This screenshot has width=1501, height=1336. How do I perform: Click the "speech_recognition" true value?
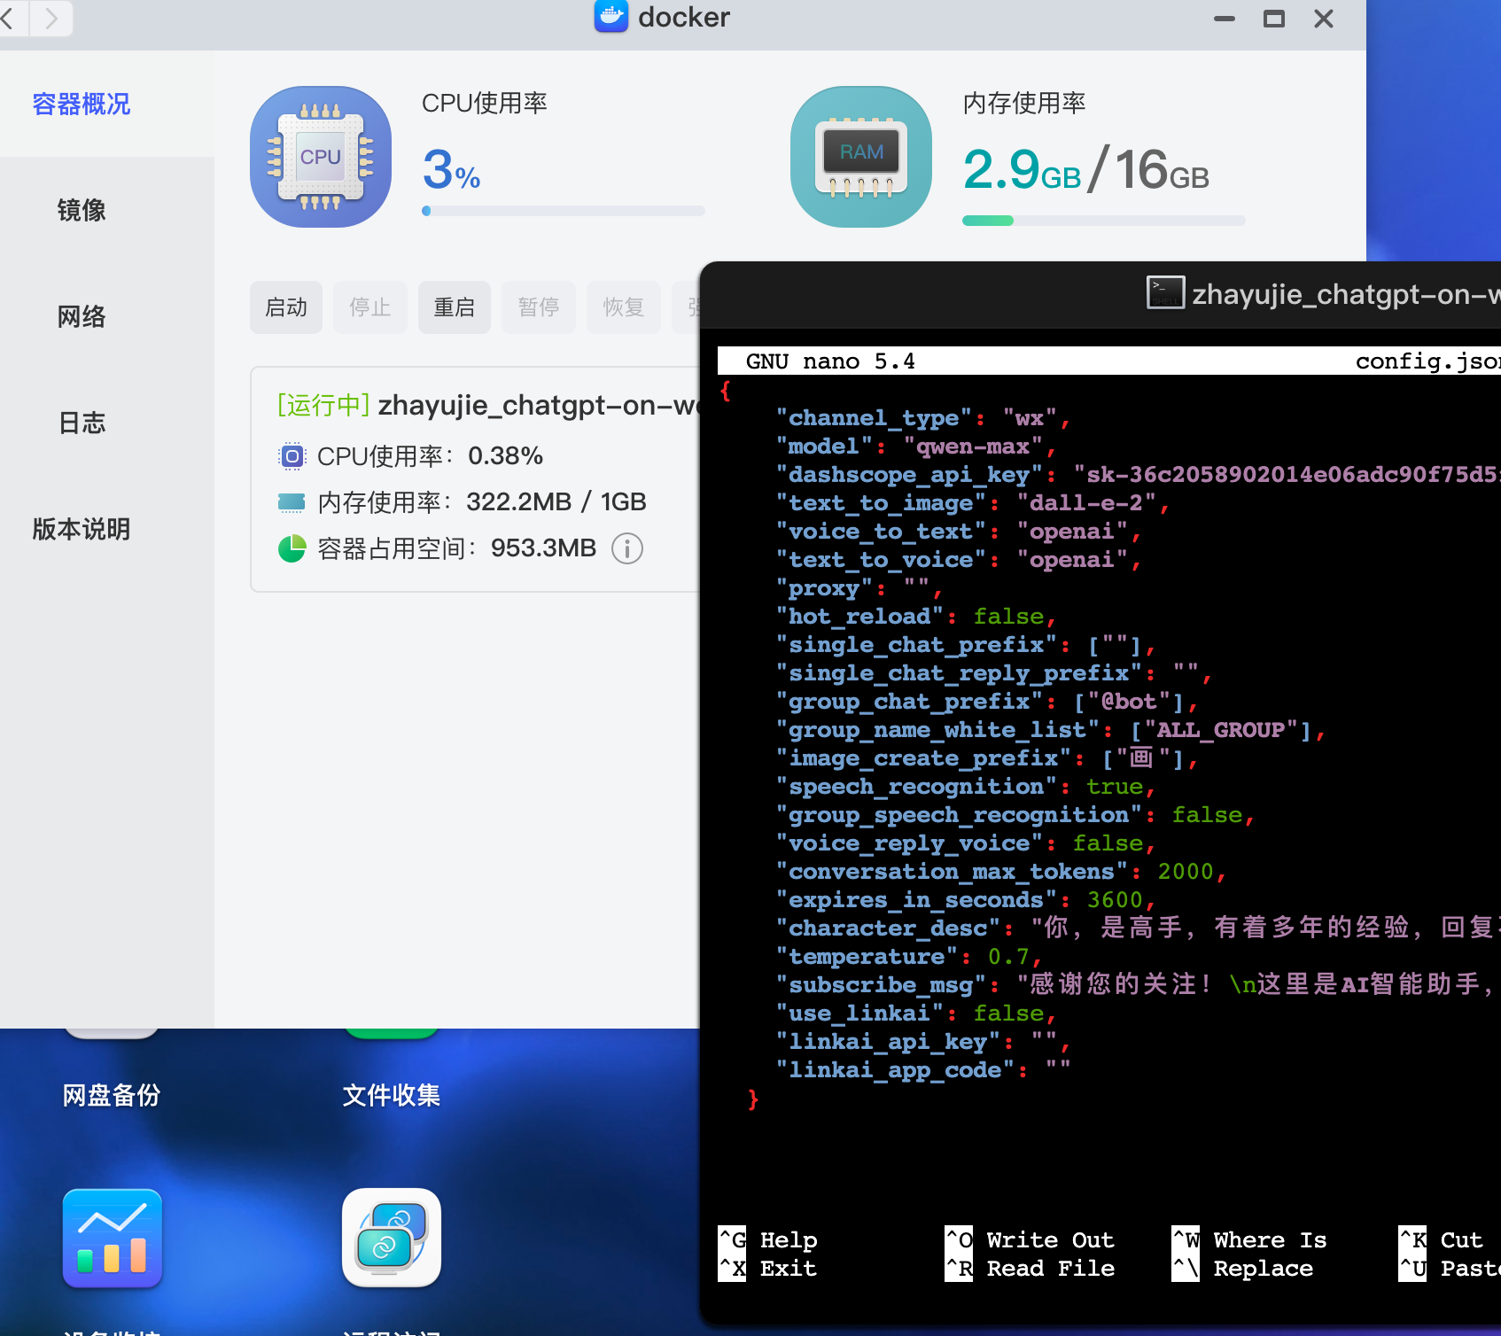[x=1115, y=786]
